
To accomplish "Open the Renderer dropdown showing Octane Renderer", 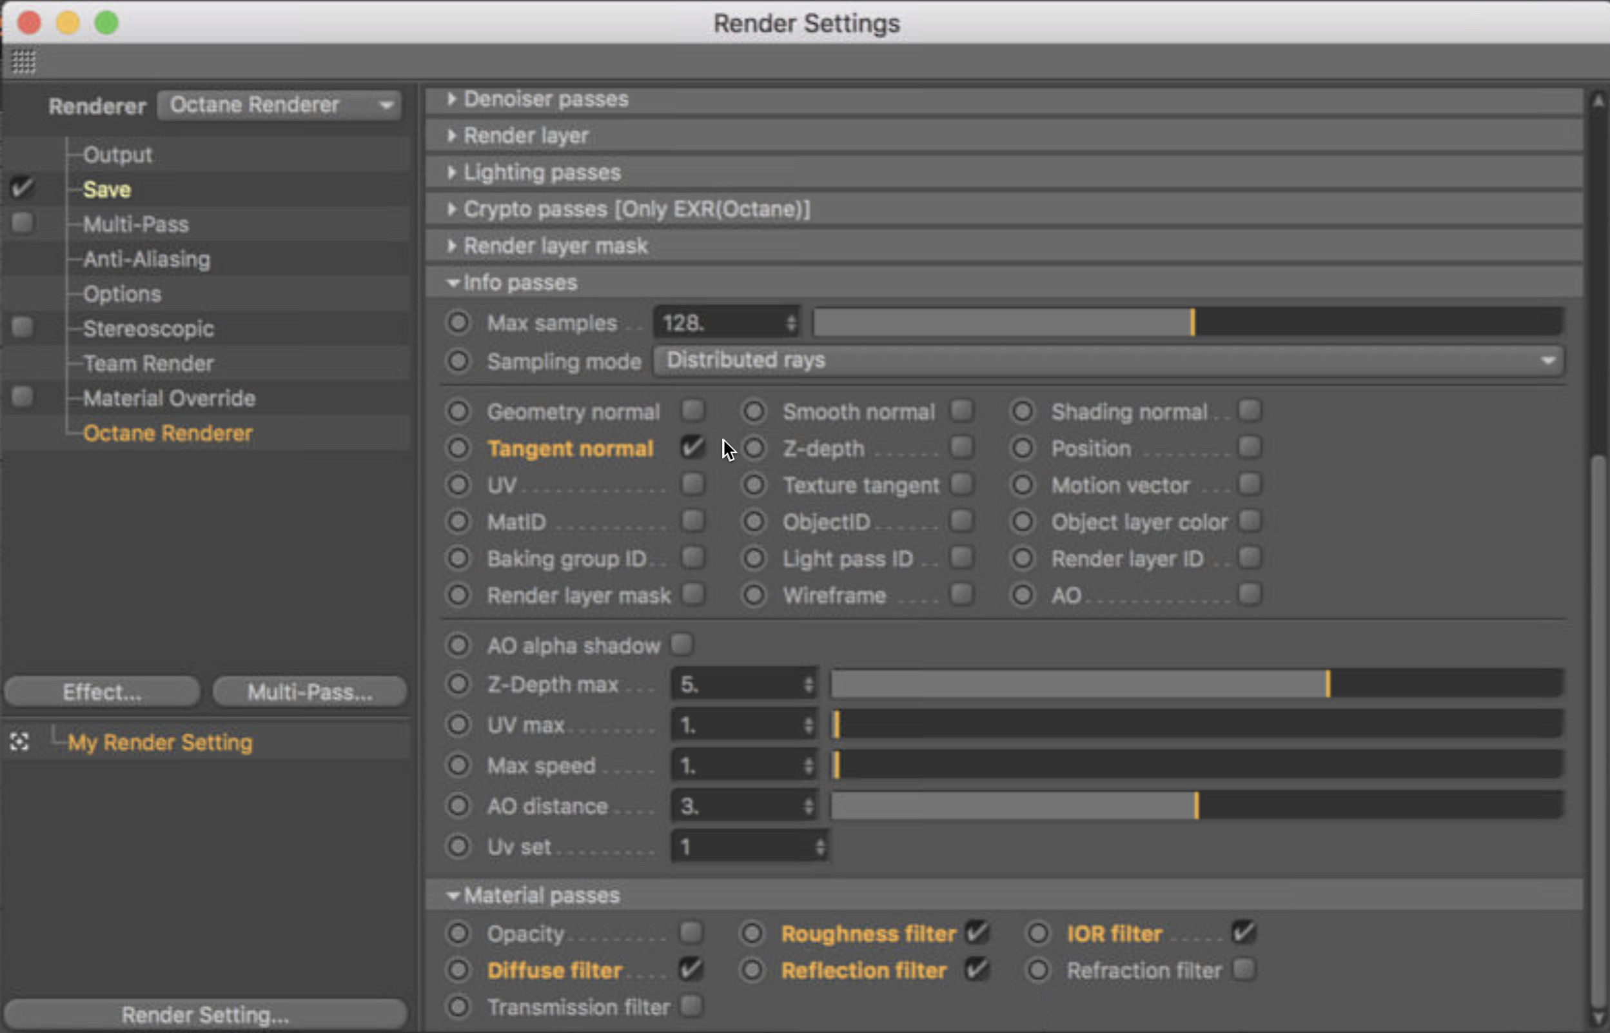I will tap(279, 105).
